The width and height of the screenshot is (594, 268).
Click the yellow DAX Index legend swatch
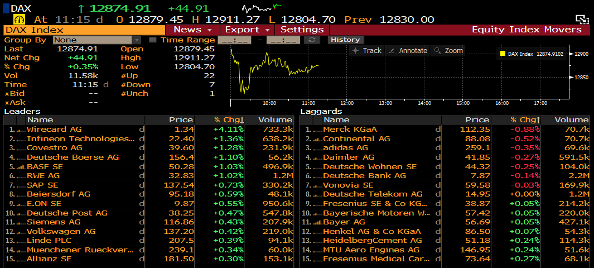tap(503, 54)
